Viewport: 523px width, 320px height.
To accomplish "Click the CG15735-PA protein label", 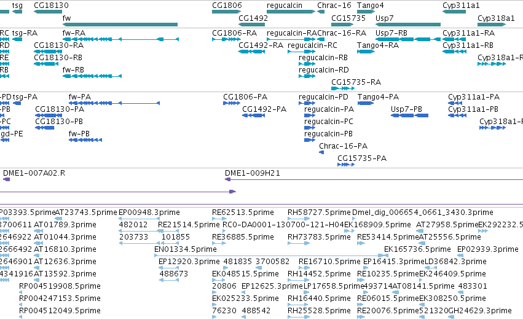I will point(362,158).
